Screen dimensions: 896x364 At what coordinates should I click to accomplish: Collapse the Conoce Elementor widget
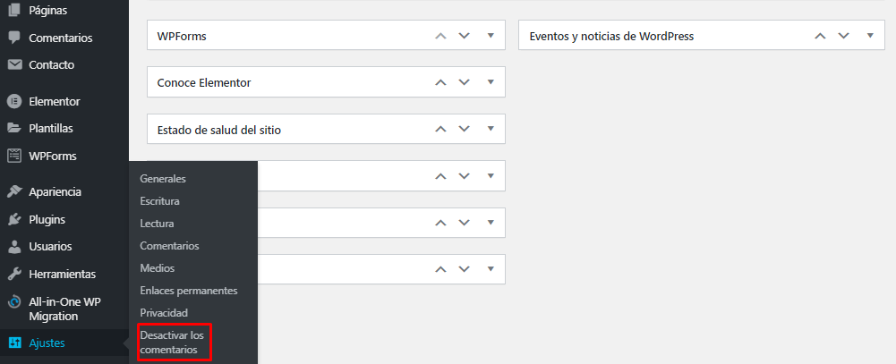pos(491,82)
